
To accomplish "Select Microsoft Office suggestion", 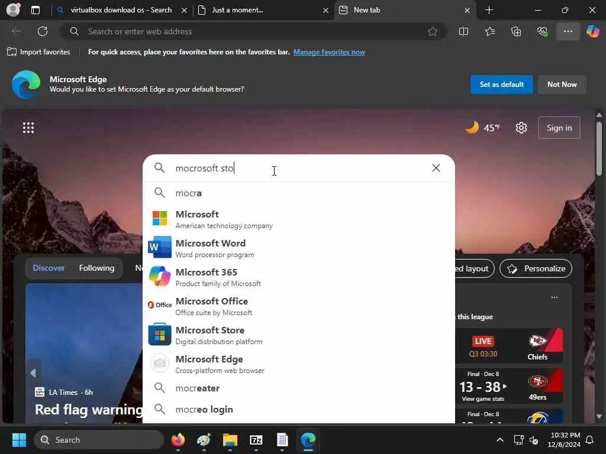I will click(299, 306).
